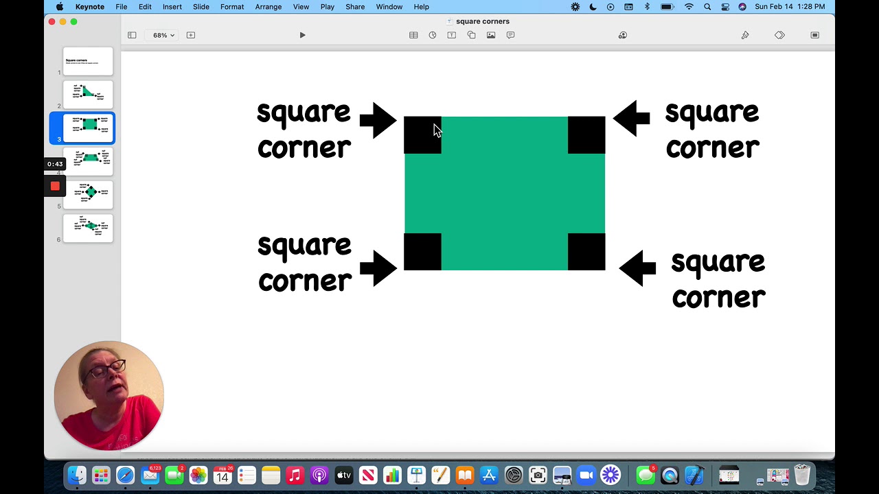This screenshot has height=494, width=879.
Task: Open the Slide menu
Action: pyautogui.click(x=201, y=7)
